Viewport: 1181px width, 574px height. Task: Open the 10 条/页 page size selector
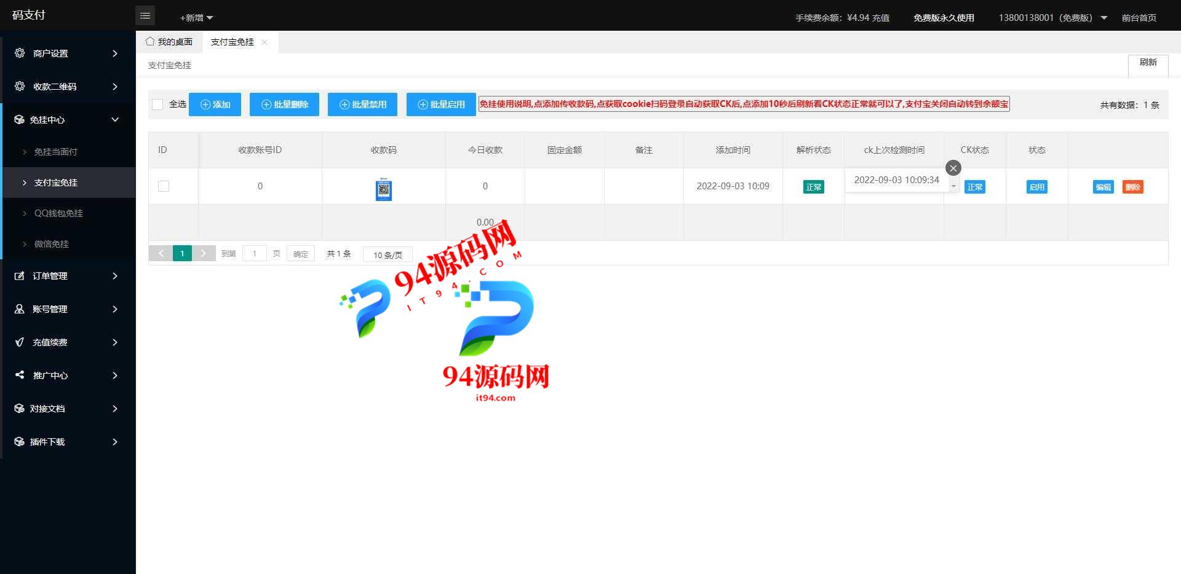click(388, 254)
